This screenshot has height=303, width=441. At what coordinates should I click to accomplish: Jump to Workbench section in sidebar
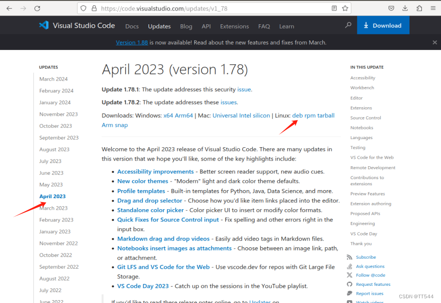click(362, 88)
